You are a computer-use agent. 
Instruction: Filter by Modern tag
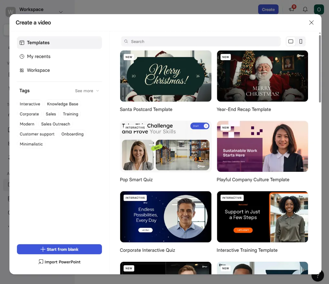tap(27, 124)
